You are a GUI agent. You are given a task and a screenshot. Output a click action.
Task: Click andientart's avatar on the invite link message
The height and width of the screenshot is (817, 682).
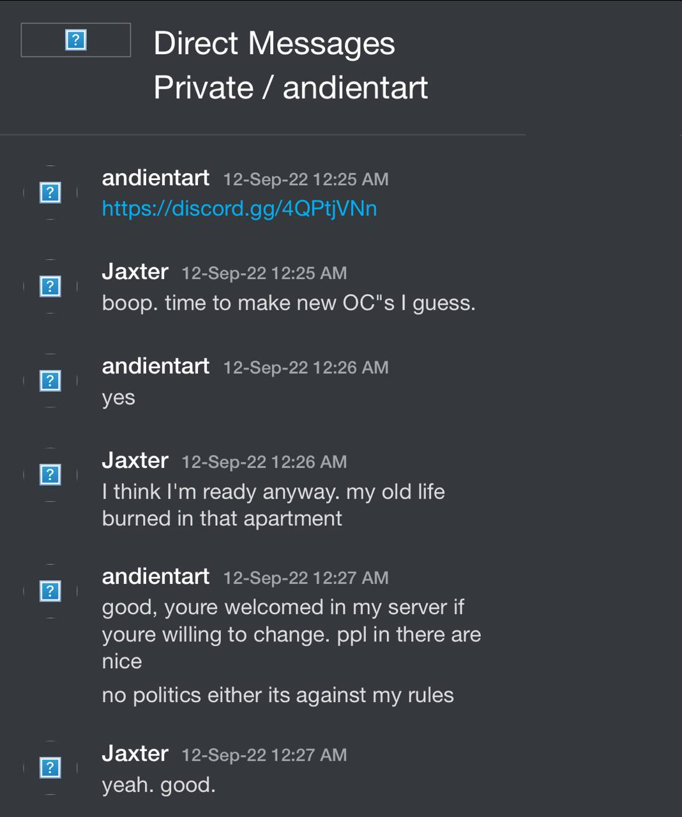tap(50, 192)
